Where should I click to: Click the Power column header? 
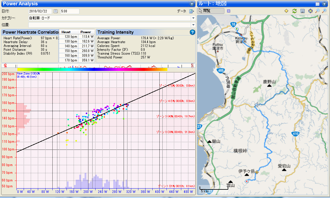coord(86,32)
